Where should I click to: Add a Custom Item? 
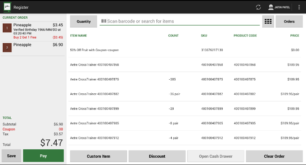point(98,156)
